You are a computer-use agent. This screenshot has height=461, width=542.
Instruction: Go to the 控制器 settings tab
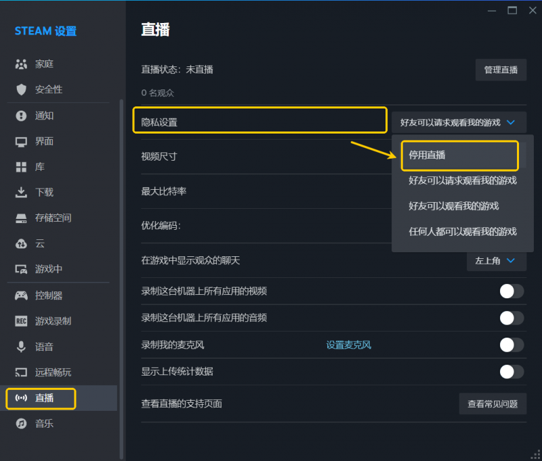click(59, 296)
